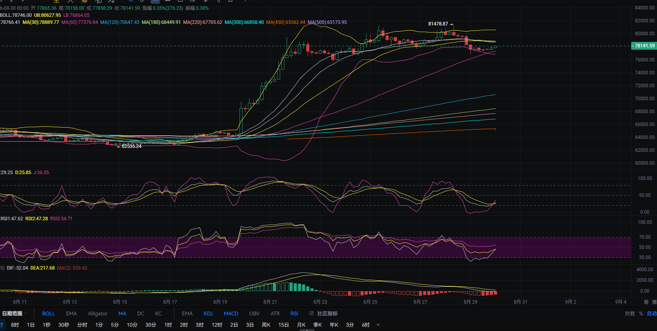Select the 10分 timeframe
The height and width of the screenshot is (331, 657).
(132, 325)
